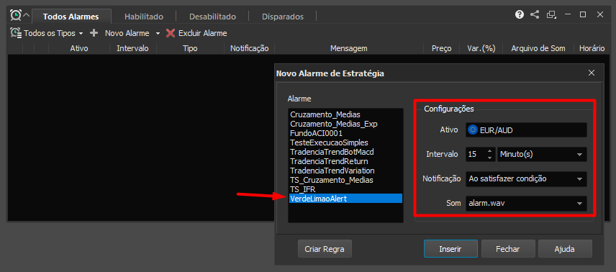Sort by the Horário column header
Image resolution: width=616 pixels, height=272 pixels.
[x=592, y=48]
